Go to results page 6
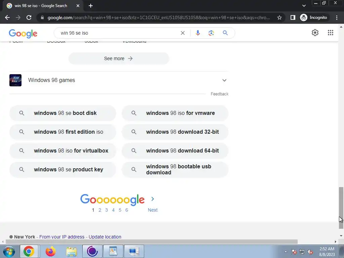This screenshot has width=344, height=258. (127, 210)
